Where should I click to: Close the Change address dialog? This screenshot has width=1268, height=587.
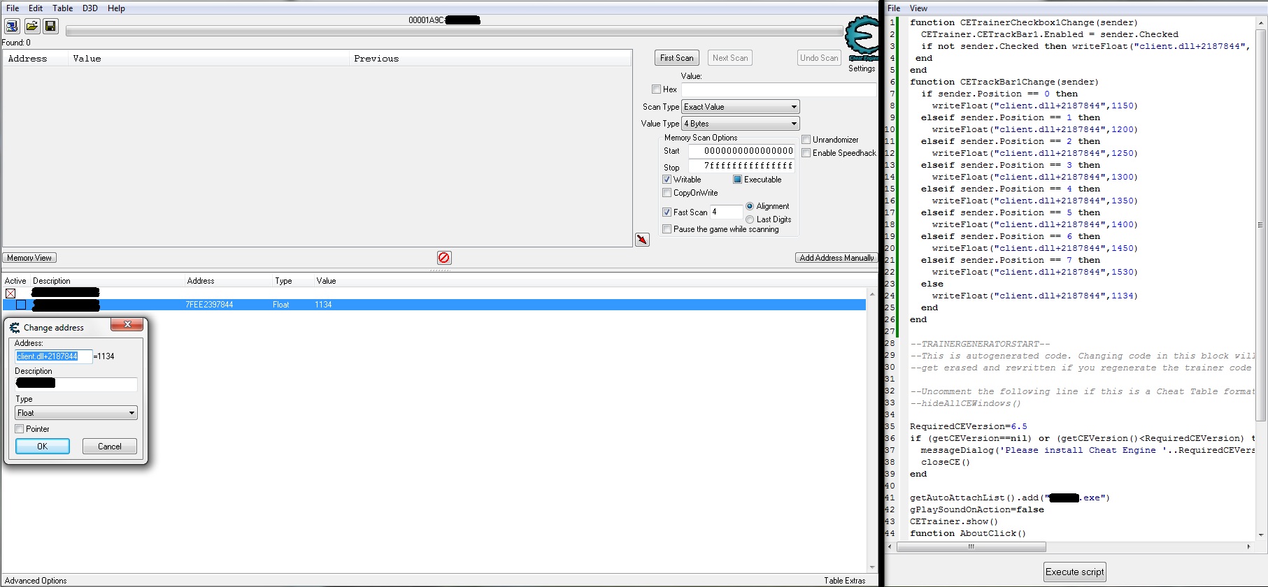127,324
